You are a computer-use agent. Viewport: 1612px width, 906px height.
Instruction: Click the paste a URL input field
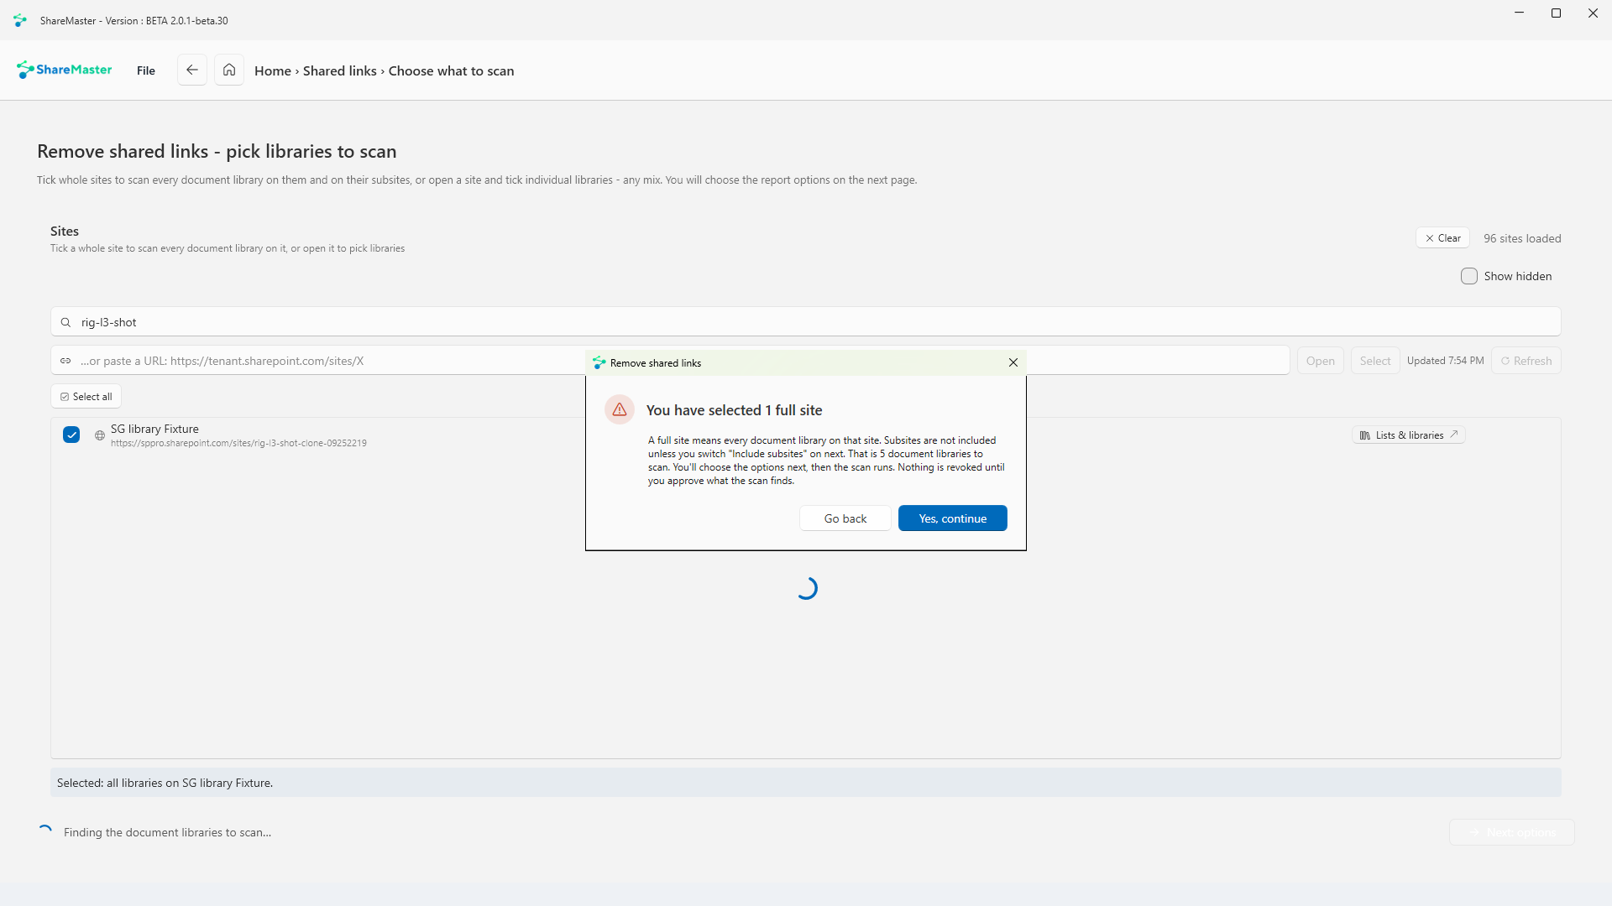tap(670, 361)
